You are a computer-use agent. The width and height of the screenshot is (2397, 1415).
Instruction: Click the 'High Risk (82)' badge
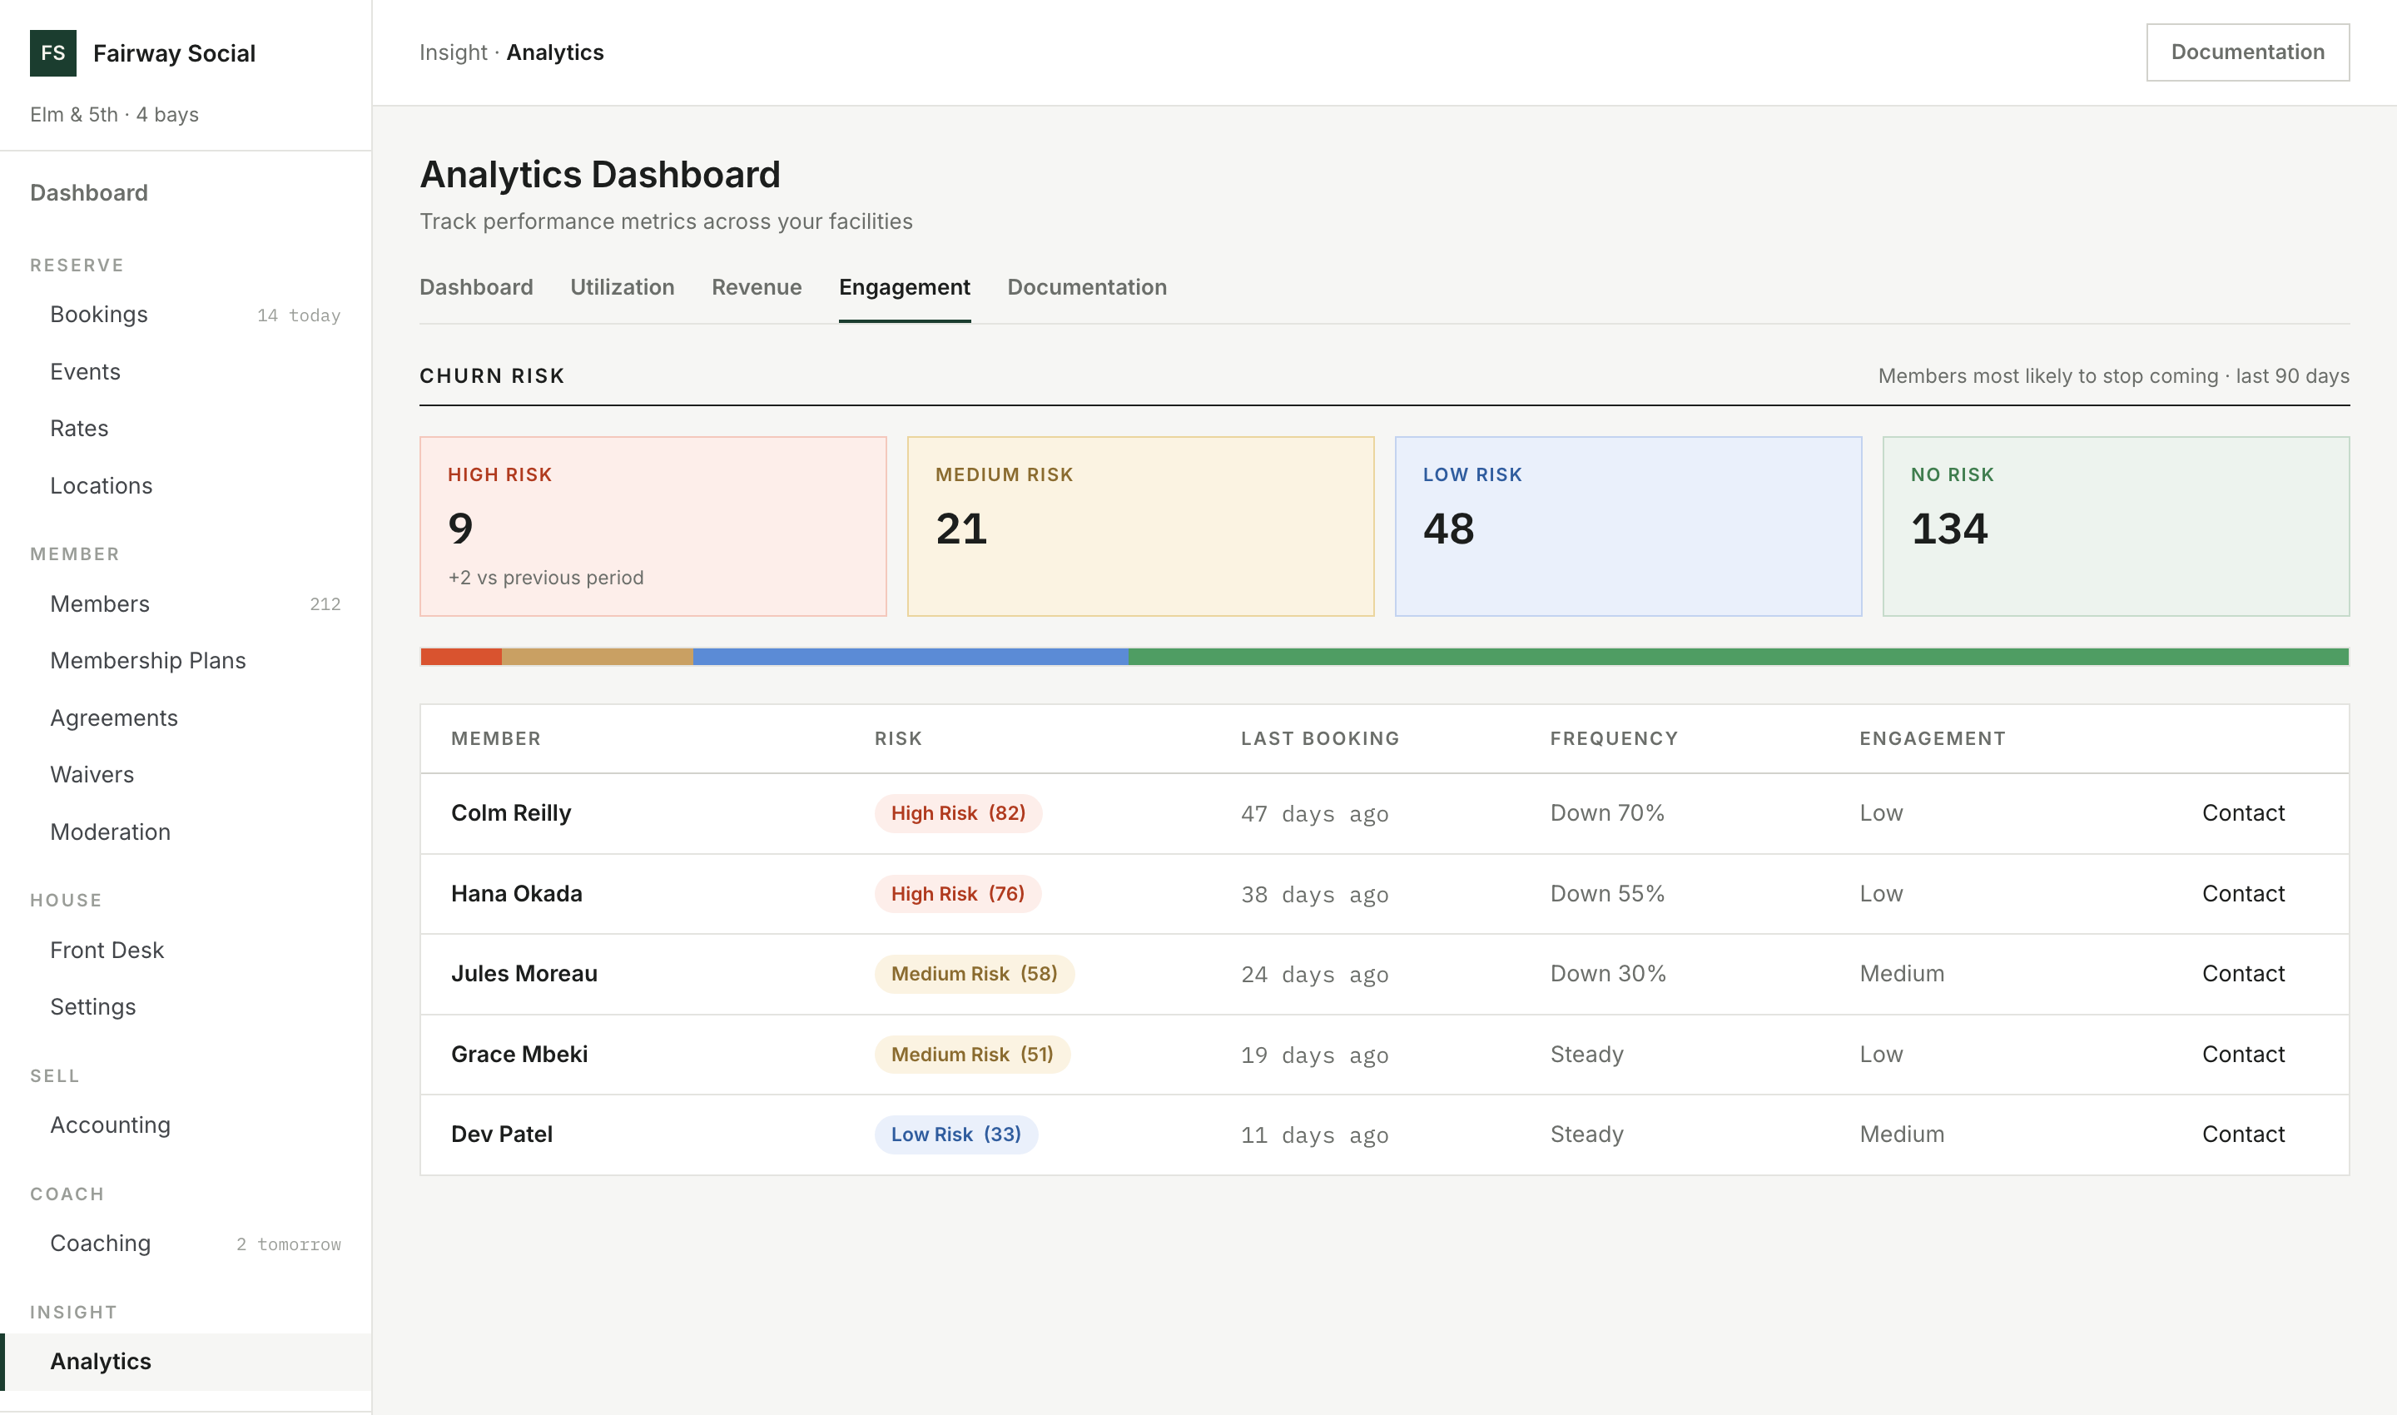pos(958,813)
